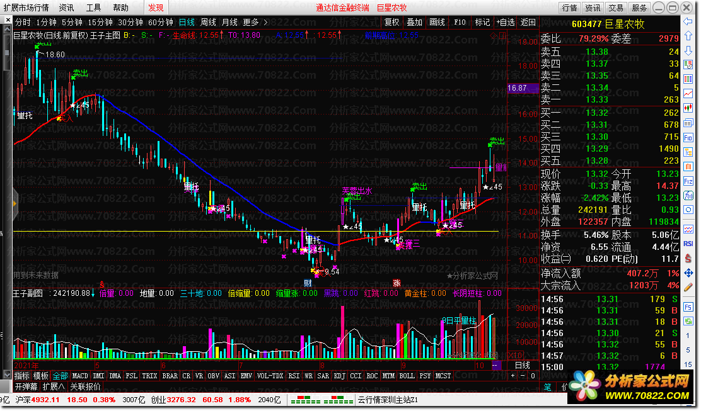The width and height of the screenshot is (701, 411).
Task: Click the 交易 button at top right
Action: (616, 8)
